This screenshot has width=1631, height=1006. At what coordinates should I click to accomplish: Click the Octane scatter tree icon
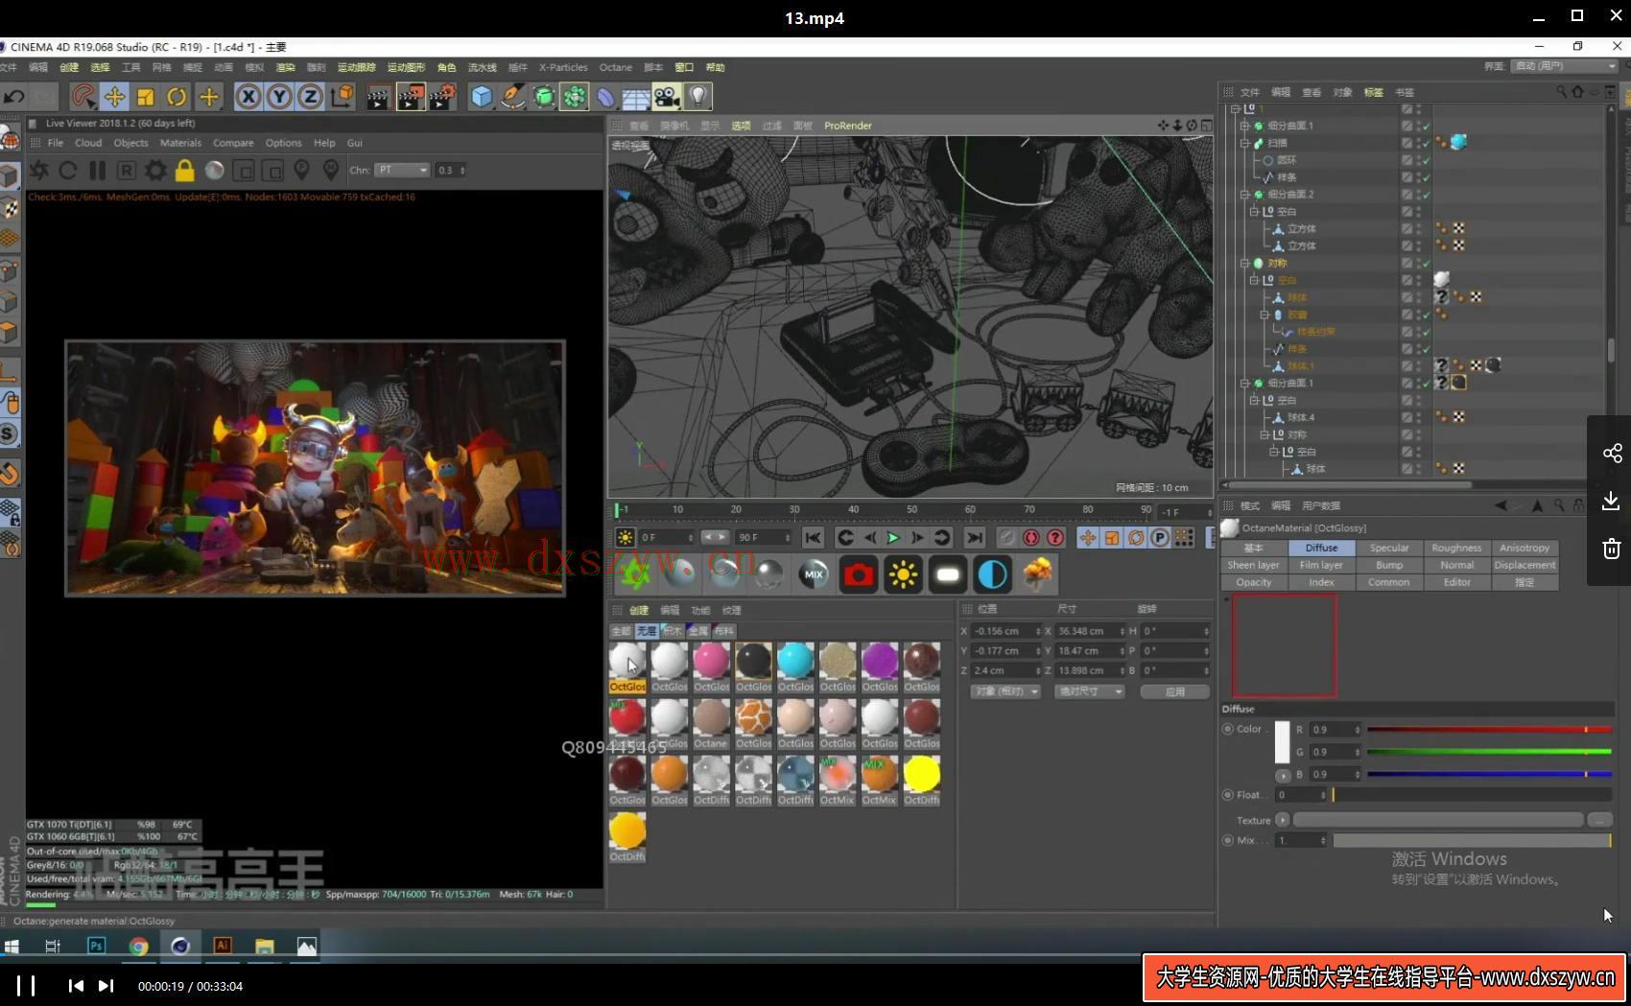[1037, 573]
